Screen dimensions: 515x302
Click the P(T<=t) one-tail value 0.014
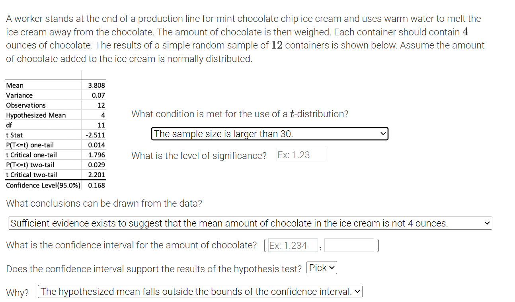pos(96,145)
